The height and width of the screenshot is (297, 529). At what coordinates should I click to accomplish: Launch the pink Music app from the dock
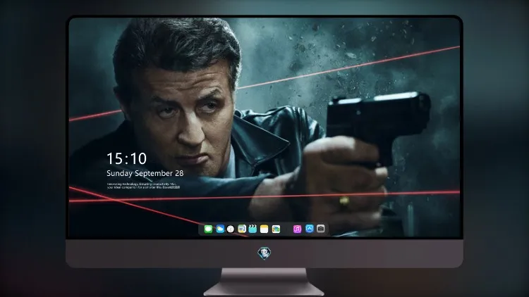[x=297, y=229]
